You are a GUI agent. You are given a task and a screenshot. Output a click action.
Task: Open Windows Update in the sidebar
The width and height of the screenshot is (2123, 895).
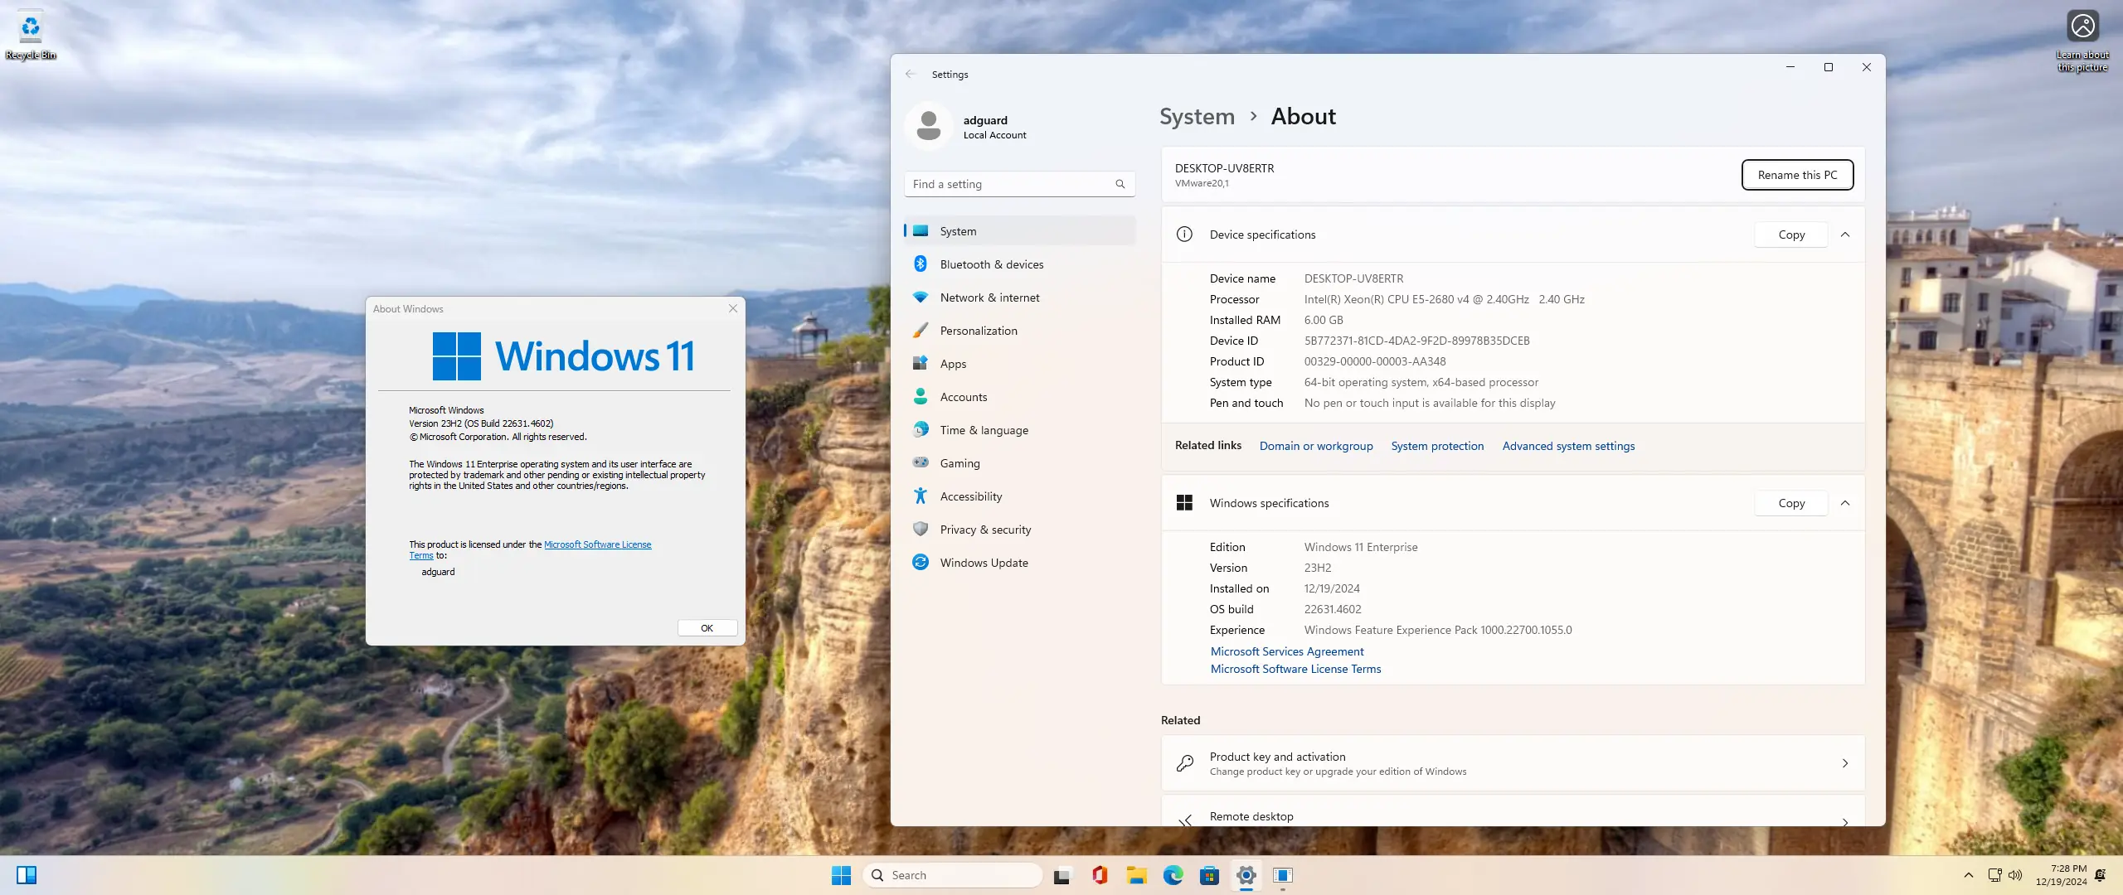click(x=983, y=563)
